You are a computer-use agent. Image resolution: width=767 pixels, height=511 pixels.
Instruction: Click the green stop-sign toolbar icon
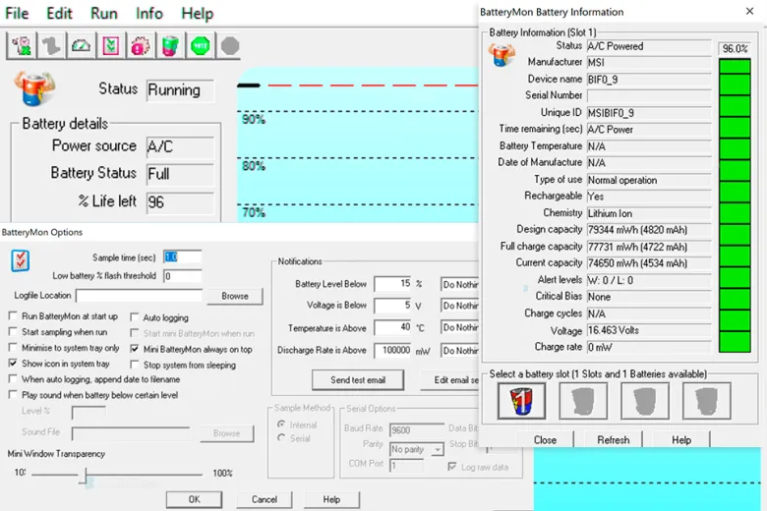point(201,45)
